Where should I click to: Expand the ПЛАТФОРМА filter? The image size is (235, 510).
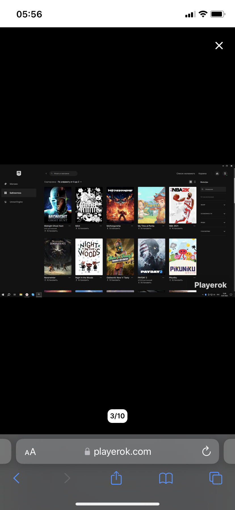coord(213,231)
